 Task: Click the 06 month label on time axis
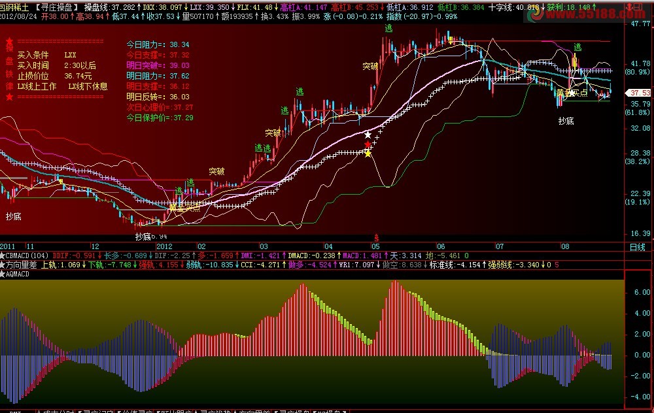point(440,246)
